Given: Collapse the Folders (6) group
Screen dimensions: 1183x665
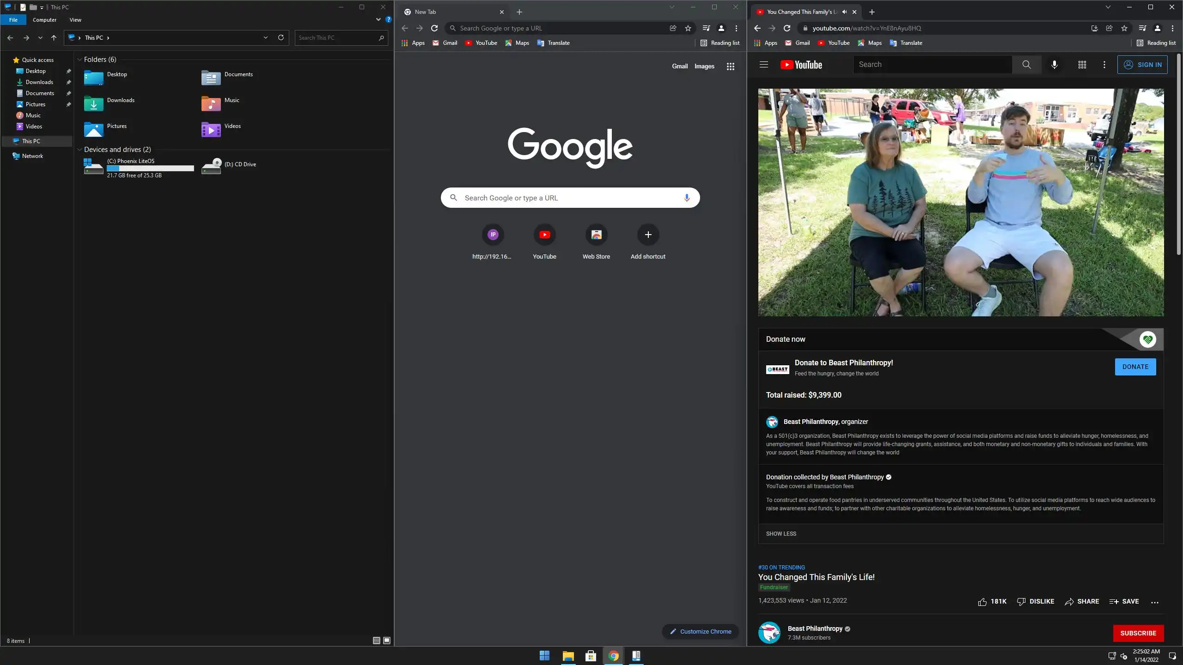Looking at the screenshot, I should coord(79,60).
